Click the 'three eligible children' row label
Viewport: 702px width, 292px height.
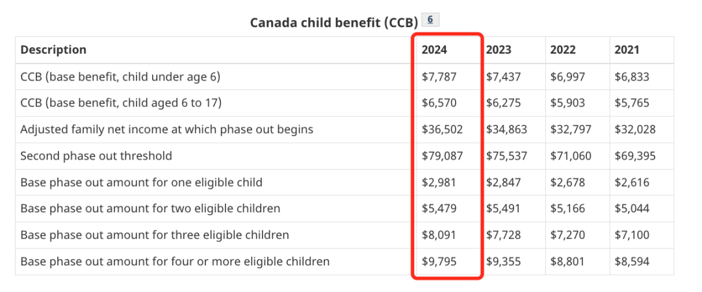click(155, 235)
